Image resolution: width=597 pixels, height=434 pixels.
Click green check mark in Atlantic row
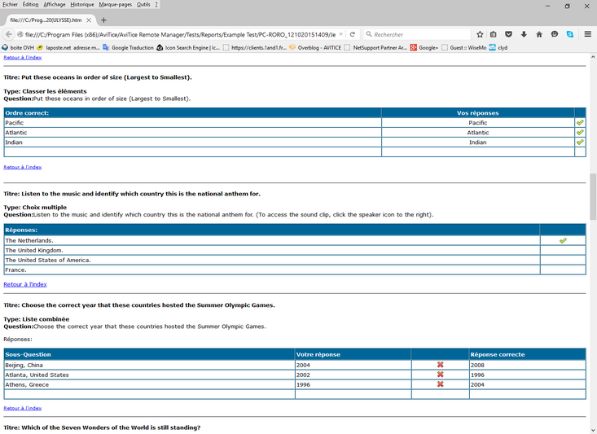[x=580, y=133]
